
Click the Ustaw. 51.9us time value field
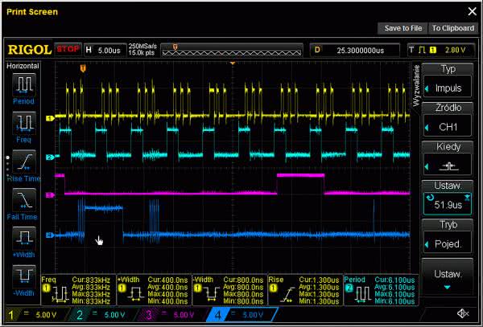448,204
